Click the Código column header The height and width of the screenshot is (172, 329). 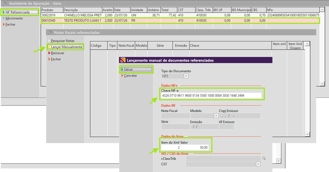99,46
